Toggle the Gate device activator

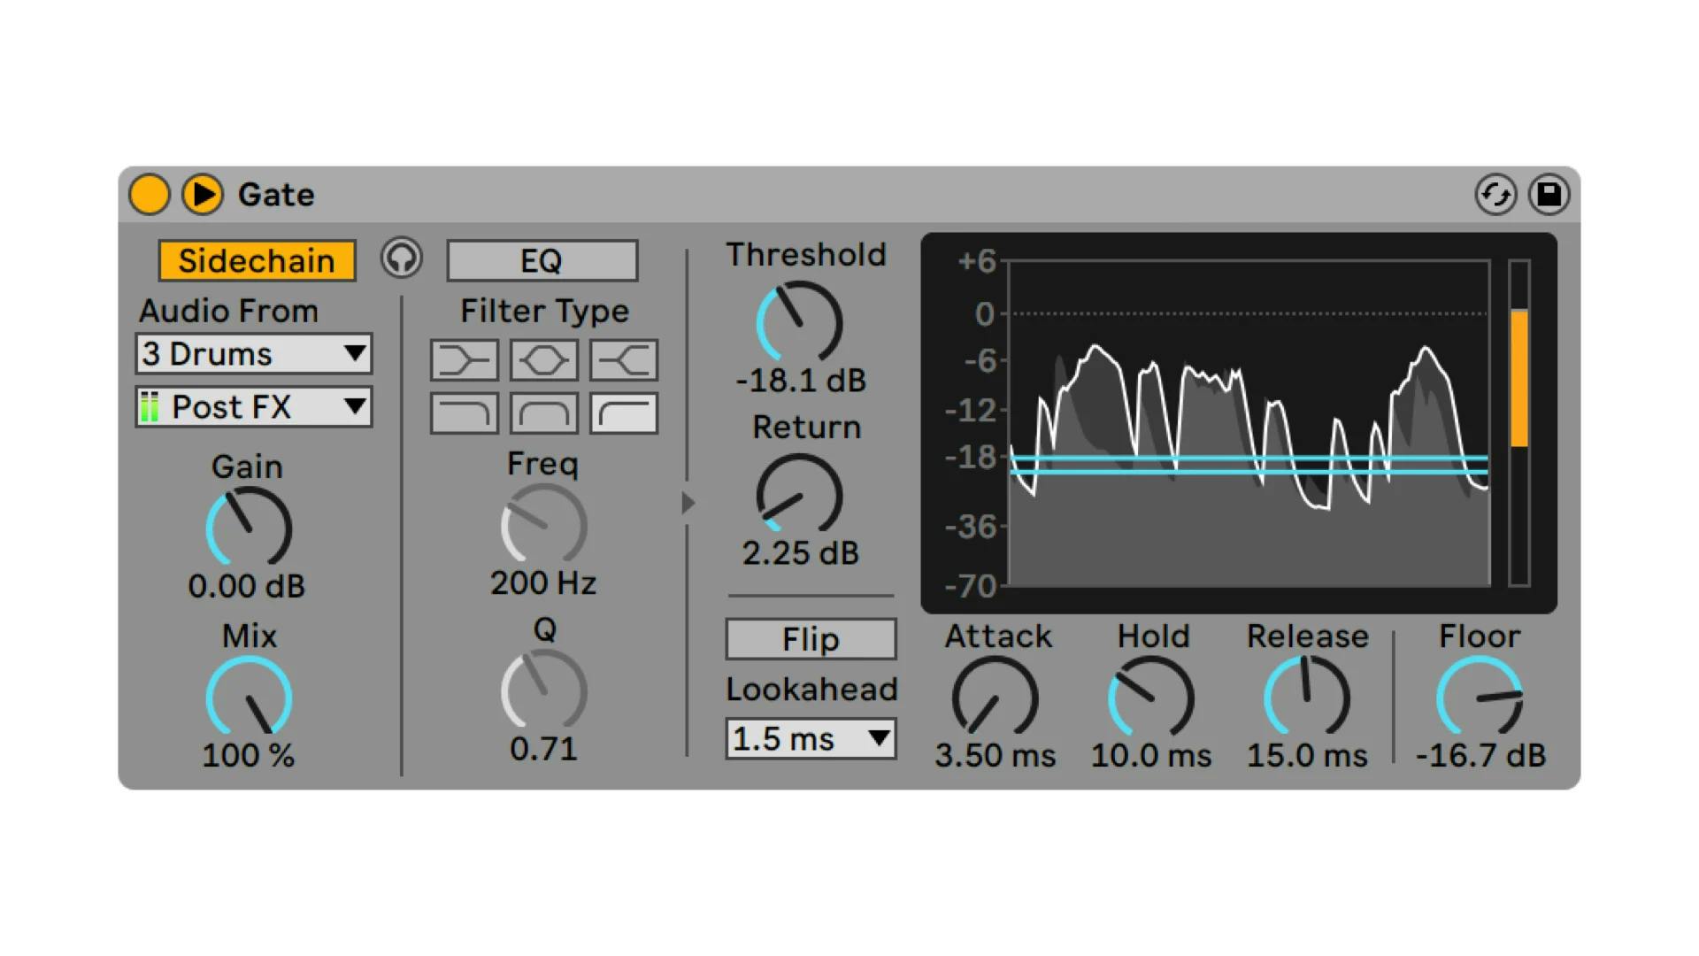click(x=150, y=195)
